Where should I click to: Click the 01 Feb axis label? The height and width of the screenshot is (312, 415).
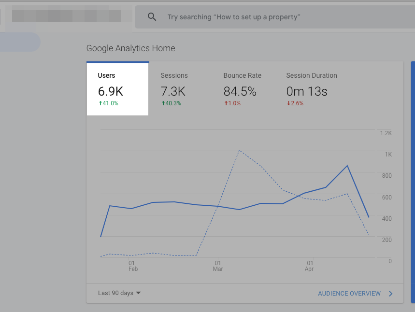(x=133, y=266)
